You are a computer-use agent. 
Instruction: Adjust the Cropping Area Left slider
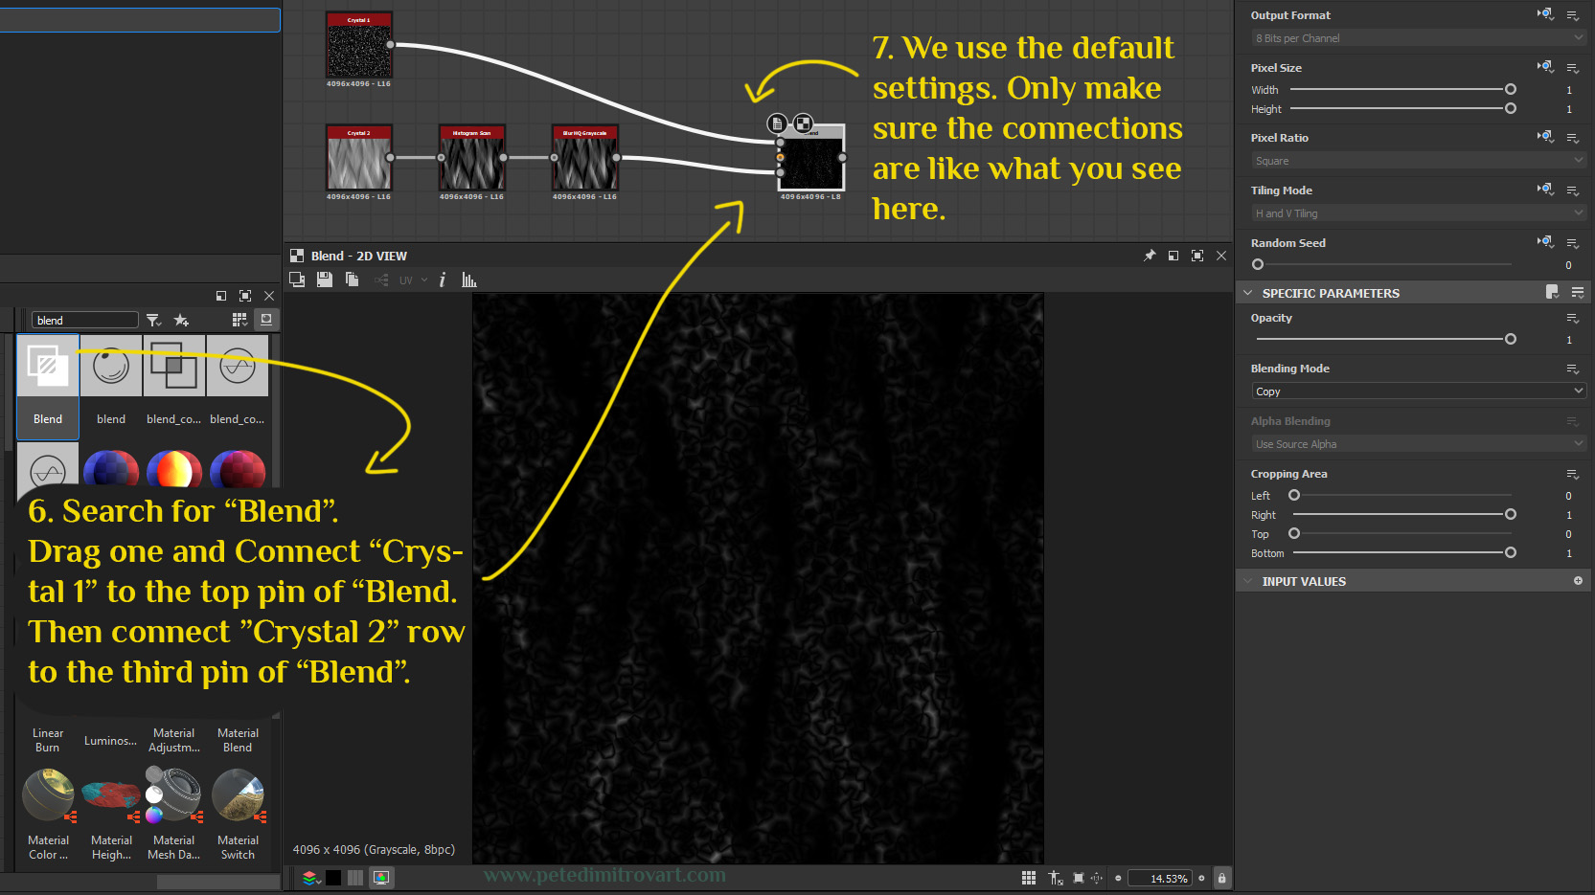pyautogui.click(x=1294, y=495)
